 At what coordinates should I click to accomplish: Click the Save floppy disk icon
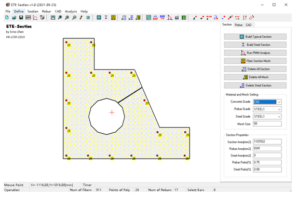[x=21, y=18]
